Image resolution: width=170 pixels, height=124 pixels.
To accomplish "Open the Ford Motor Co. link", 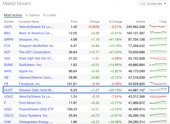I will click(30, 103).
